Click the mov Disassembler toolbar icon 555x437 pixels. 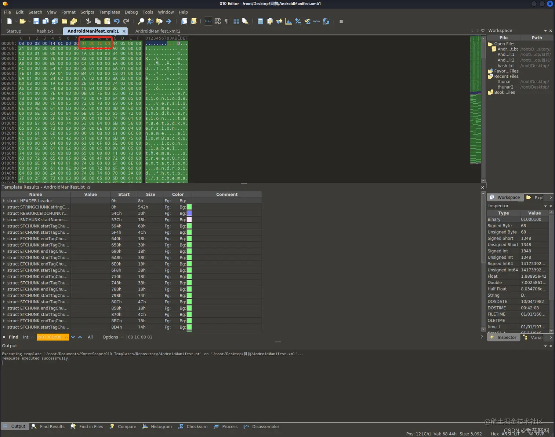[x=316, y=21]
